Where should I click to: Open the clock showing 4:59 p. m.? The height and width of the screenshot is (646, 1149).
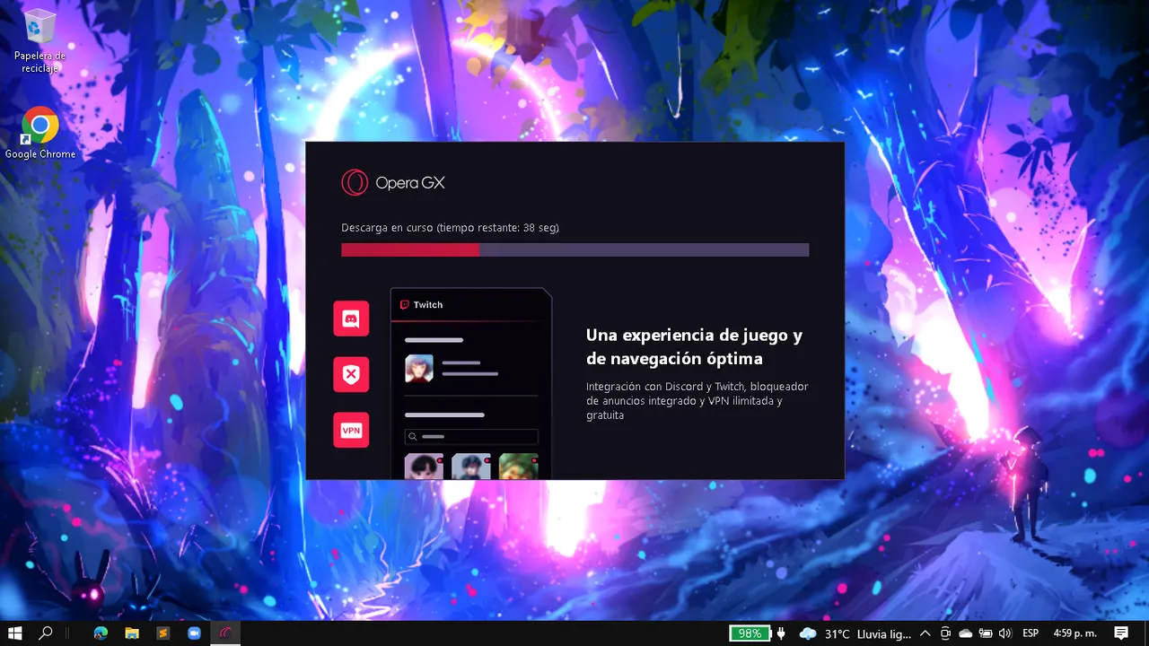pyautogui.click(x=1074, y=633)
